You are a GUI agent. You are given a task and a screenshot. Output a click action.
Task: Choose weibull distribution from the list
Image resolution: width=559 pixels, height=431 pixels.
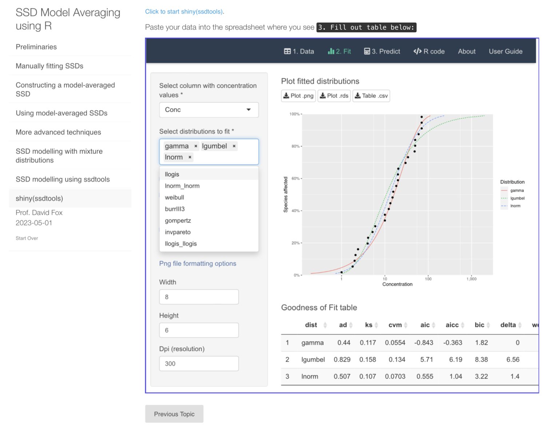174,197
